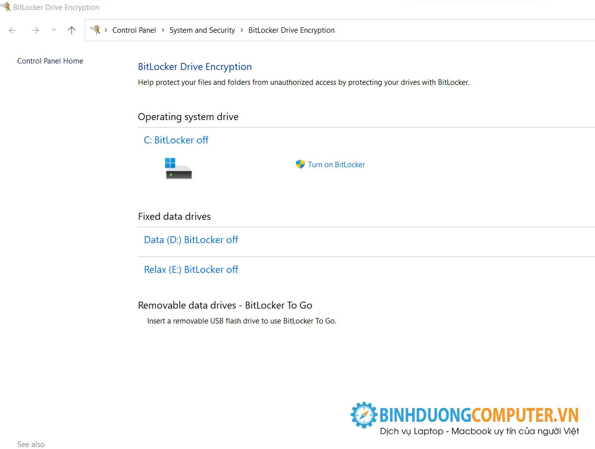Image resolution: width=595 pixels, height=449 pixels.
Task: Expand the C: BitLocker off drive
Action: coord(176,140)
